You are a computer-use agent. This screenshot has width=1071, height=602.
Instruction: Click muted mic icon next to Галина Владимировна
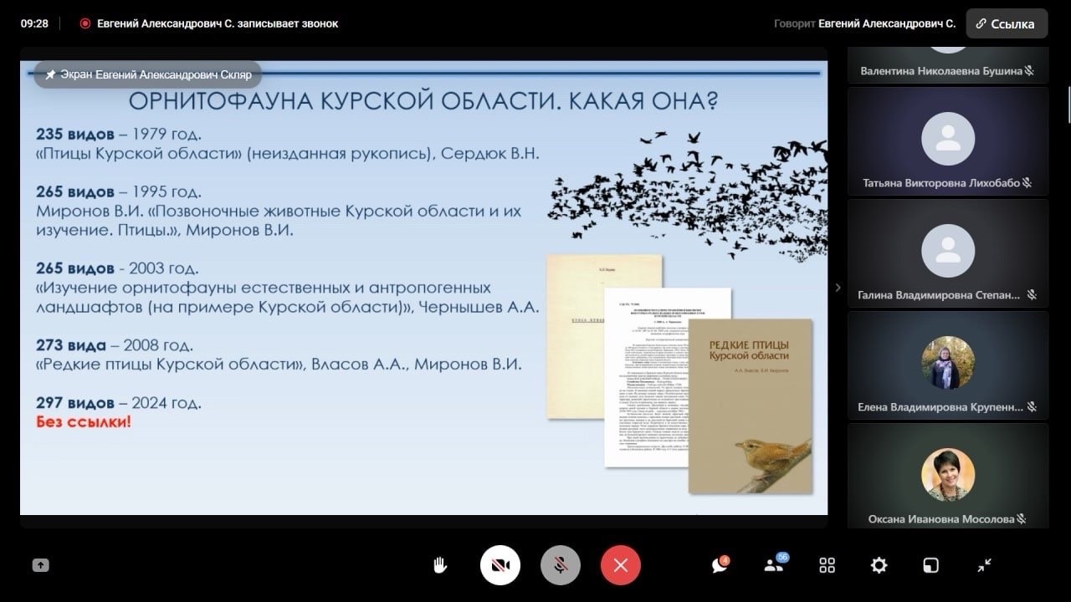tap(1032, 294)
